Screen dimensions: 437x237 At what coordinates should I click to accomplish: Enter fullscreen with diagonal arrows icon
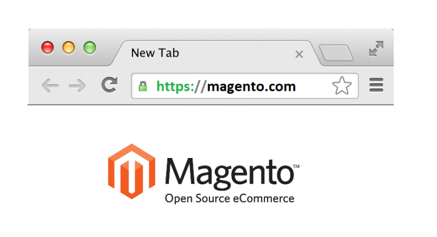click(x=376, y=49)
